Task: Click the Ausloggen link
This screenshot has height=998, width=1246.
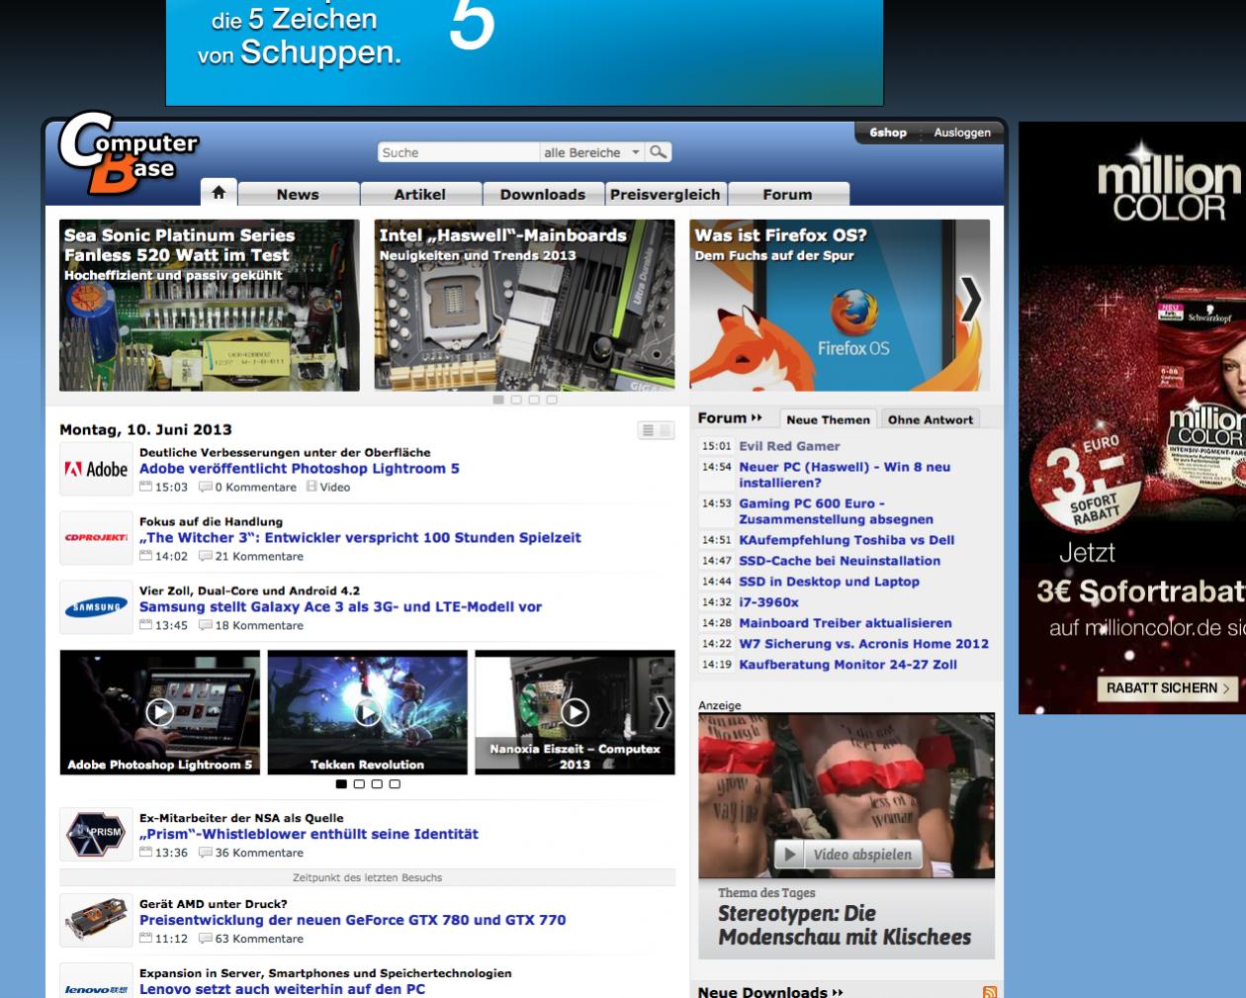Action: pos(962,133)
